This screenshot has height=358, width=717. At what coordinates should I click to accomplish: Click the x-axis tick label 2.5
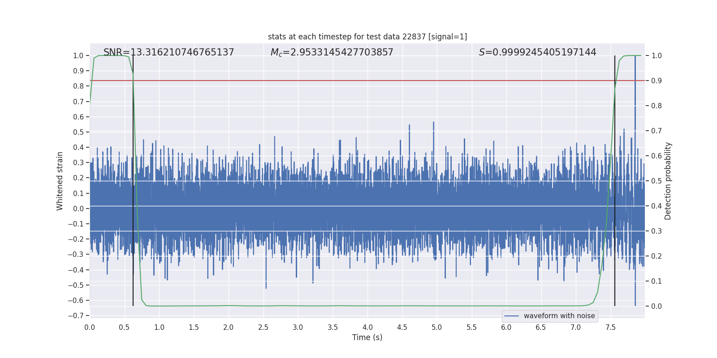click(263, 327)
